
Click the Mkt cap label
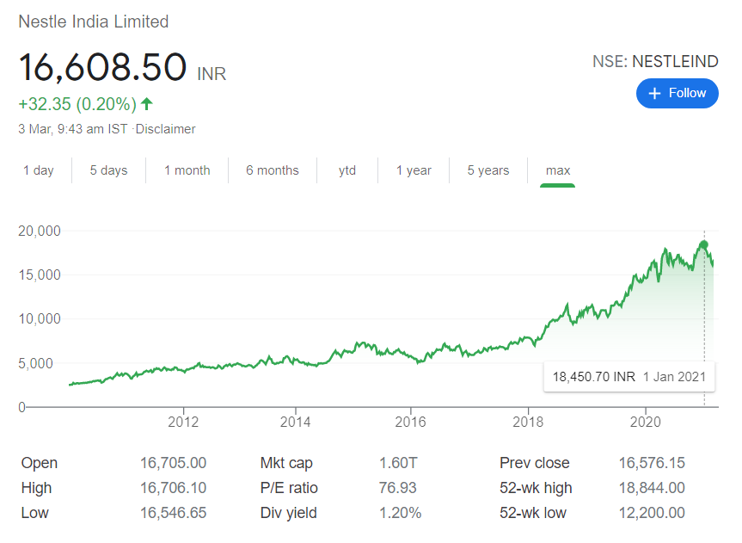pos(286,463)
